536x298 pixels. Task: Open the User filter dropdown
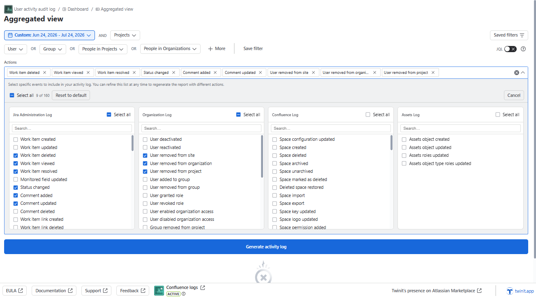coord(16,49)
